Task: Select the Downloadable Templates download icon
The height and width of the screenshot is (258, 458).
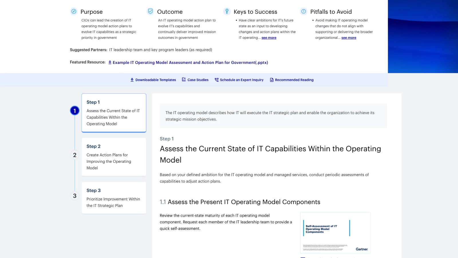Action: (x=132, y=80)
